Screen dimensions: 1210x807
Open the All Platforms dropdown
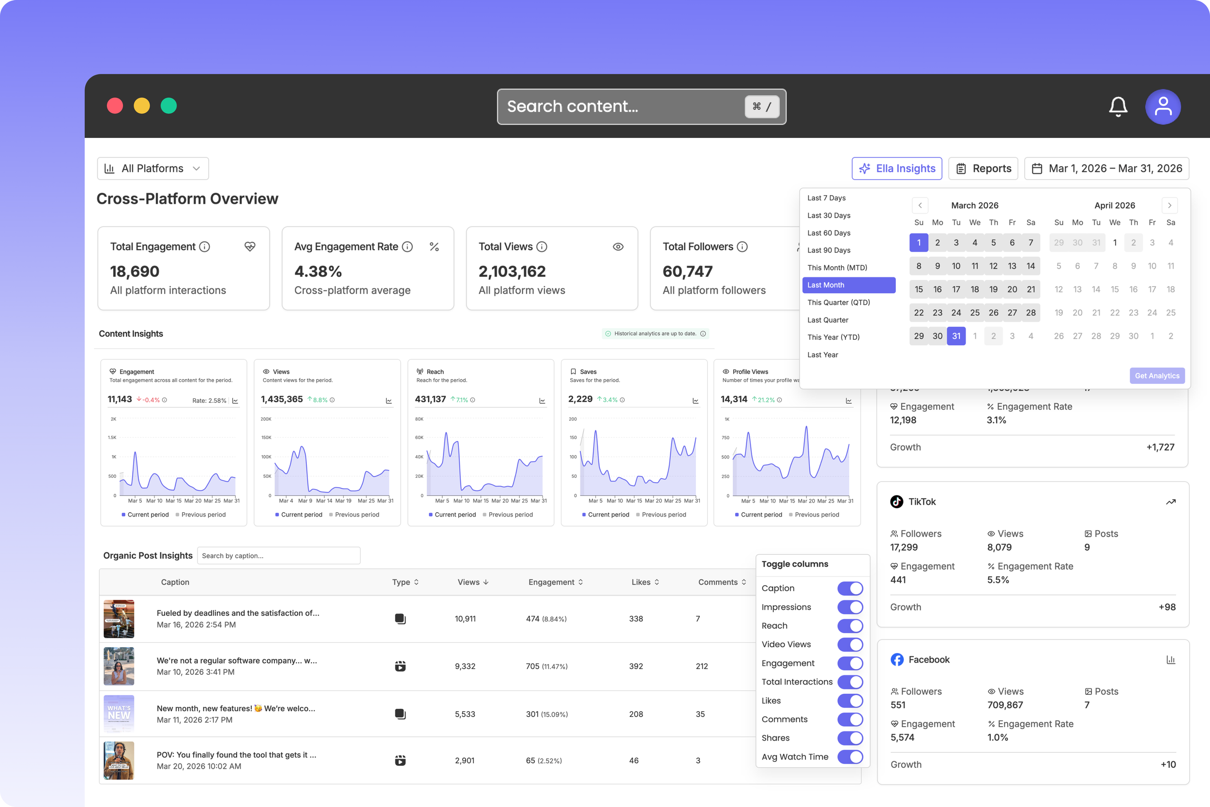[x=153, y=168]
